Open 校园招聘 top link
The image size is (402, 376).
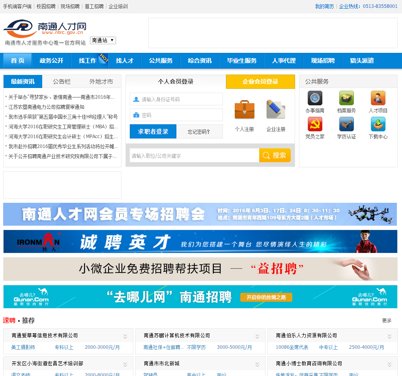pos(46,6)
